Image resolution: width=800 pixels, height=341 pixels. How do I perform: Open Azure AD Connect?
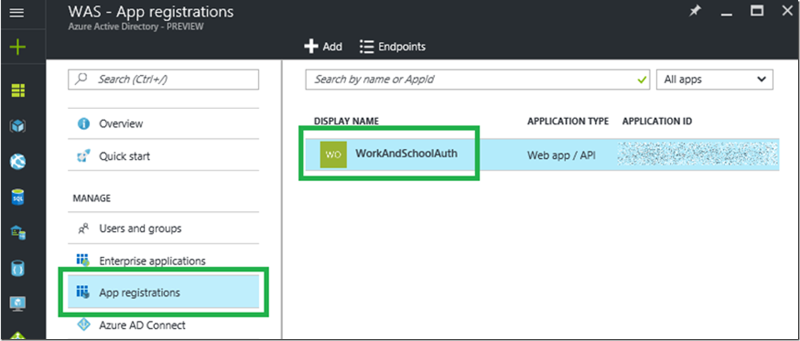pyautogui.click(x=163, y=325)
